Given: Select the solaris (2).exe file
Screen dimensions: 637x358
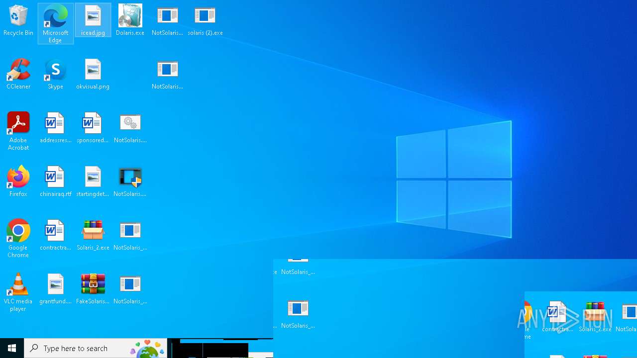Looking at the screenshot, I should click(x=205, y=21).
